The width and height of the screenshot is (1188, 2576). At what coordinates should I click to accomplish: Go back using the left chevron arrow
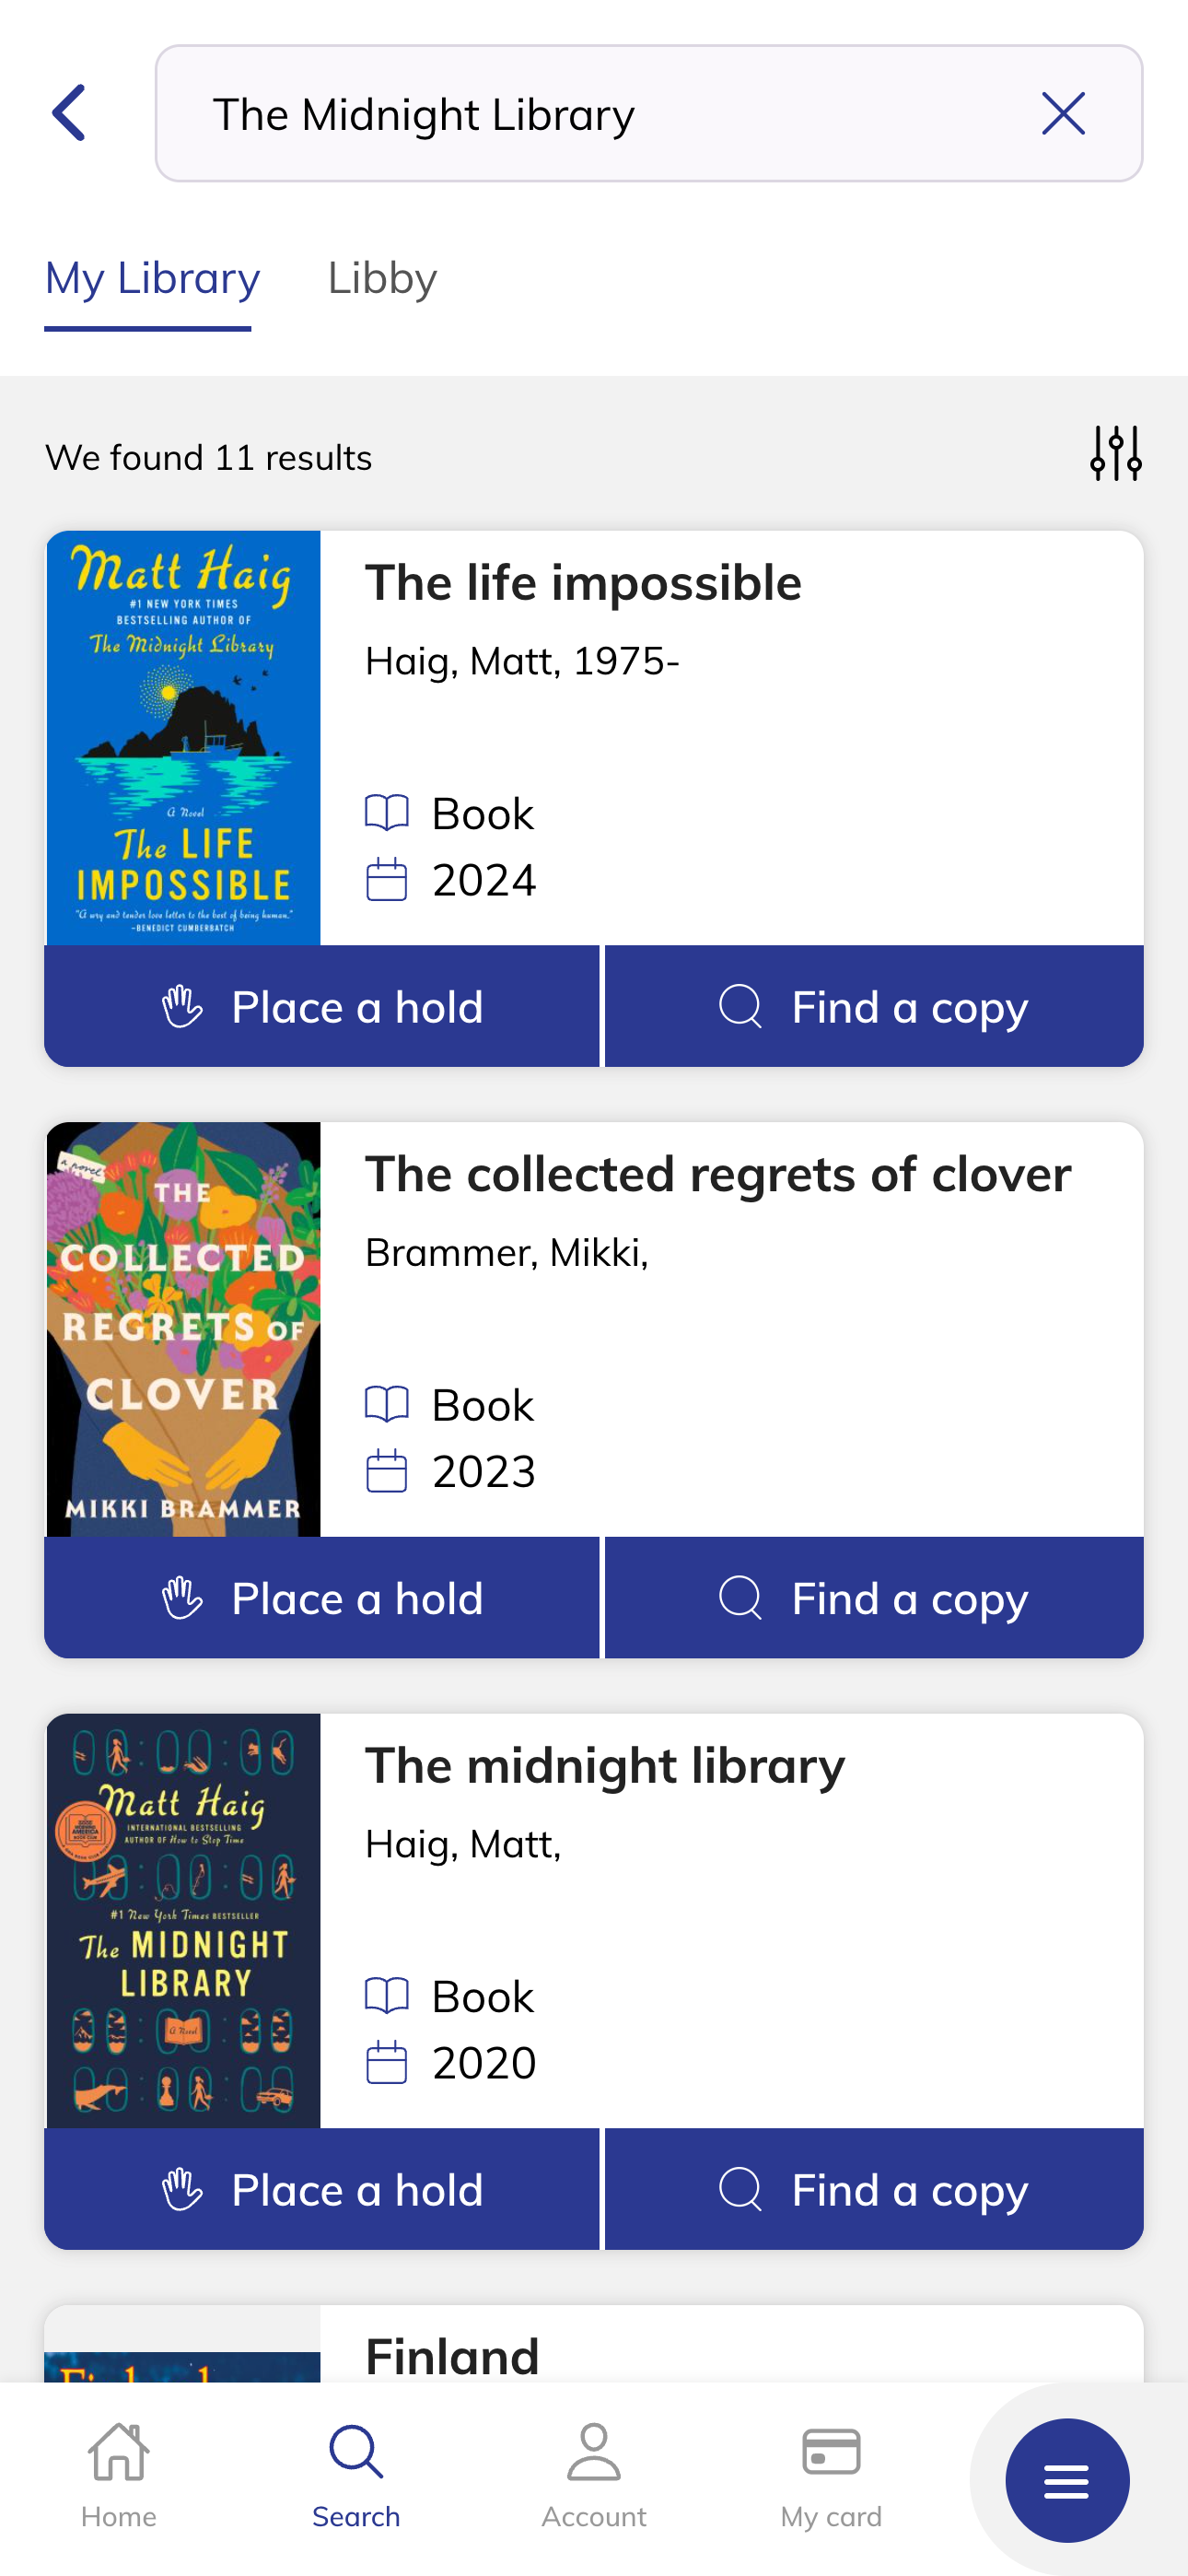coord(69,113)
